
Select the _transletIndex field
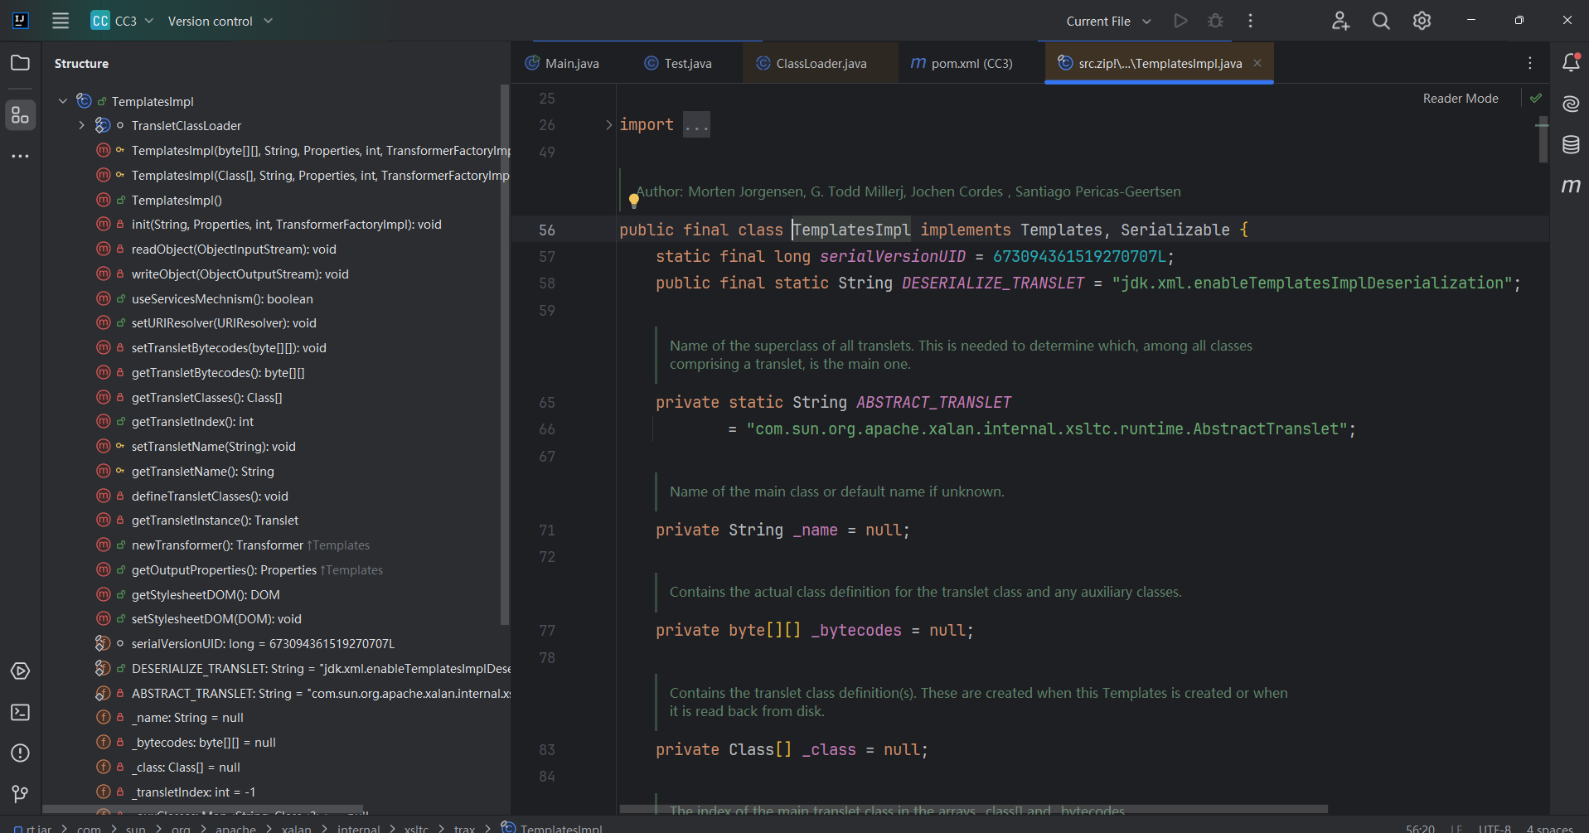click(193, 792)
